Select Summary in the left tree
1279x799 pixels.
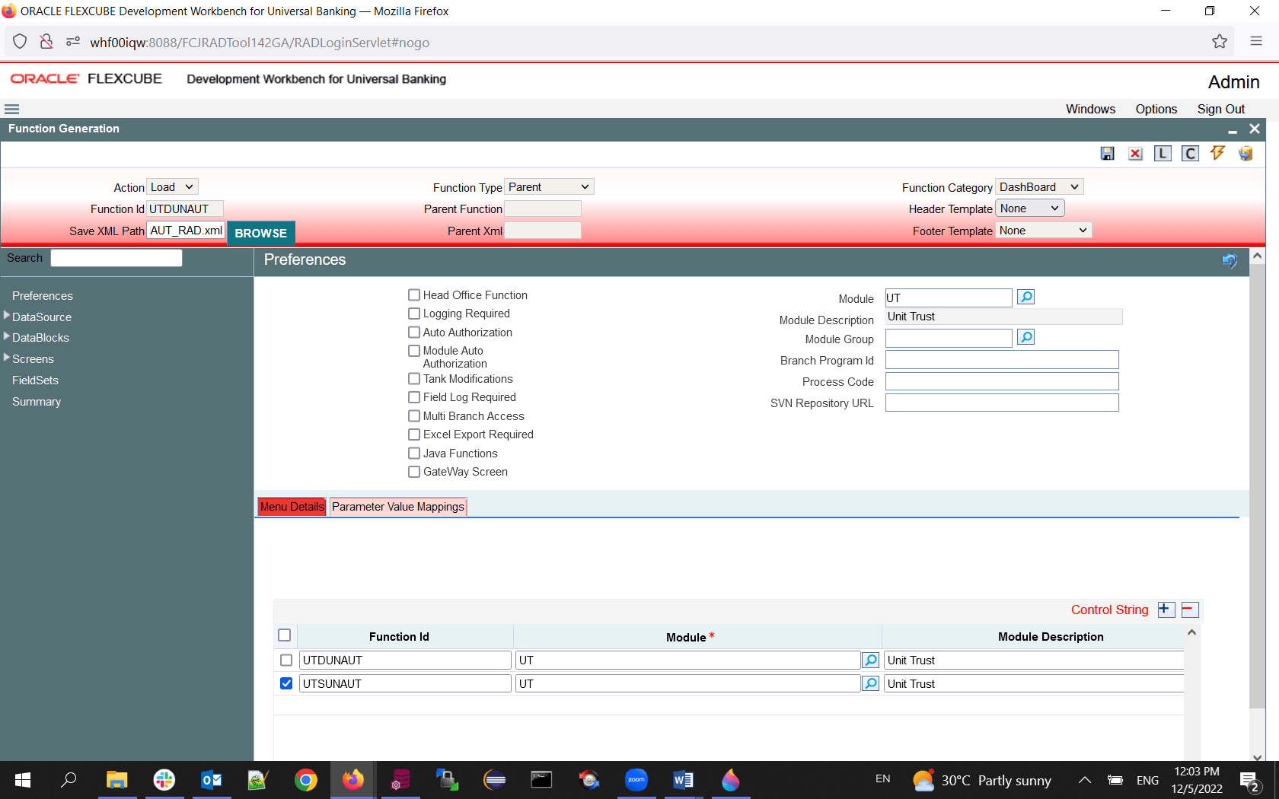point(37,402)
